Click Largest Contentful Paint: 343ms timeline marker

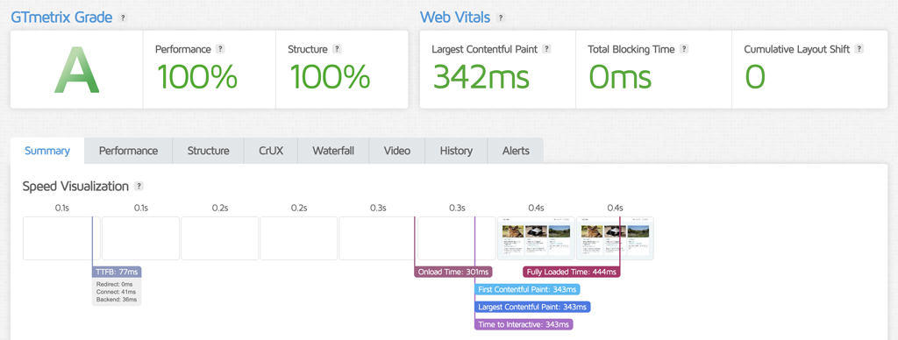[532, 307]
